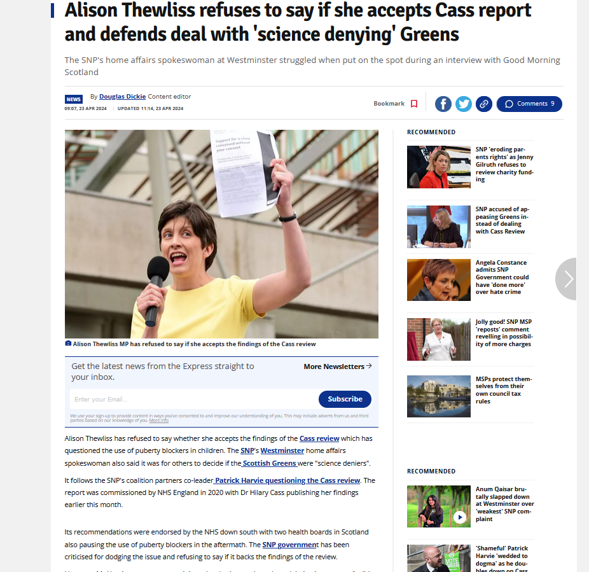Open 'SNP accused of appeasing Greens' headline
Image resolution: width=589 pixels, height=572 pixels.
pyautogui.click(x=502, y=220)
